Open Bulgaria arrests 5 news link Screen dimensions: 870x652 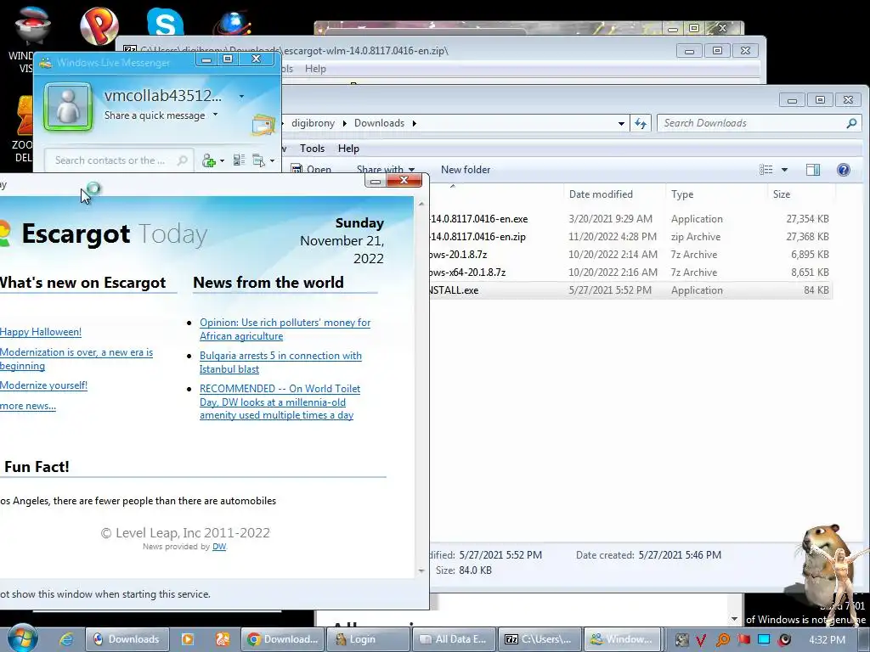coord(280,362)
